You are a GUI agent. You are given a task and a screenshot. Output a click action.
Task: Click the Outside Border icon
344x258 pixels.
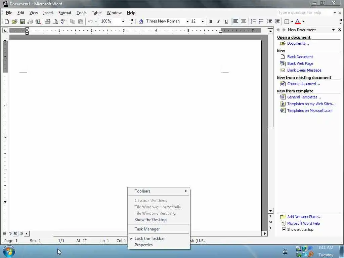pos(287,21)
